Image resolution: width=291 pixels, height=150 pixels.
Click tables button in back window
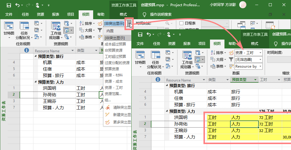pyautogui.click(x=87, y=37)
